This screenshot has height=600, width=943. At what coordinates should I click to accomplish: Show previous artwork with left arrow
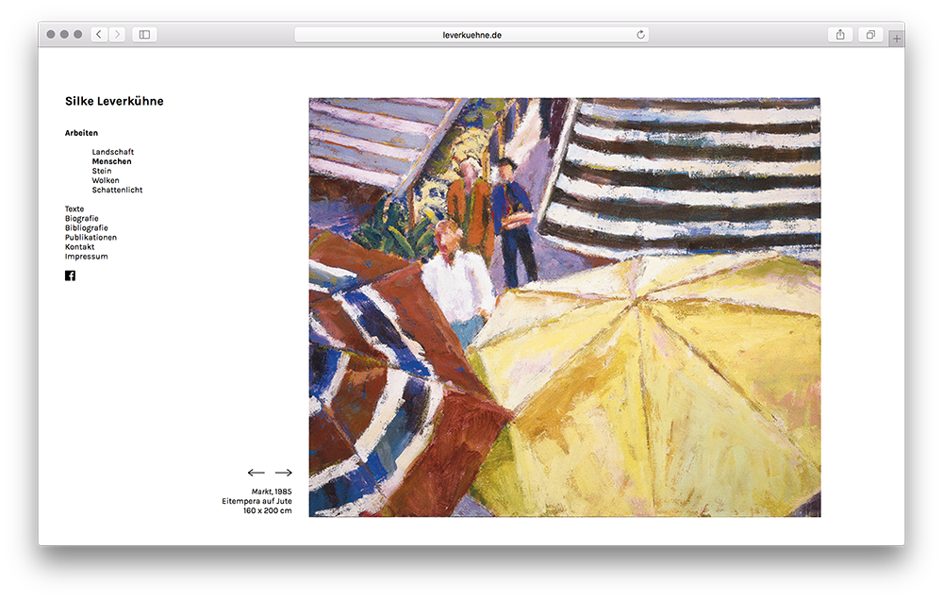256,473
